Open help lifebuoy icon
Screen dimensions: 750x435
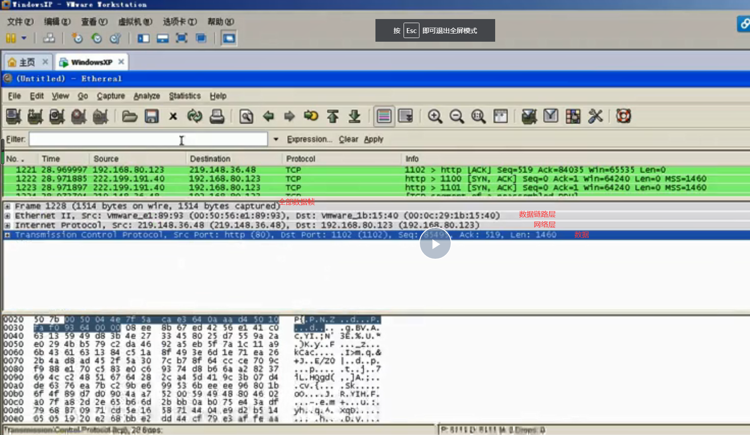click(623, 116)
